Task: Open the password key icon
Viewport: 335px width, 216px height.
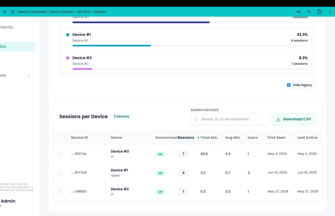Action: [x=298, y=12]
